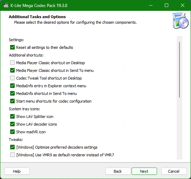Click the window title 'K-Lite Mega Codec Pack 19.3.0'

pyautogui.click(x=39, y=6)
